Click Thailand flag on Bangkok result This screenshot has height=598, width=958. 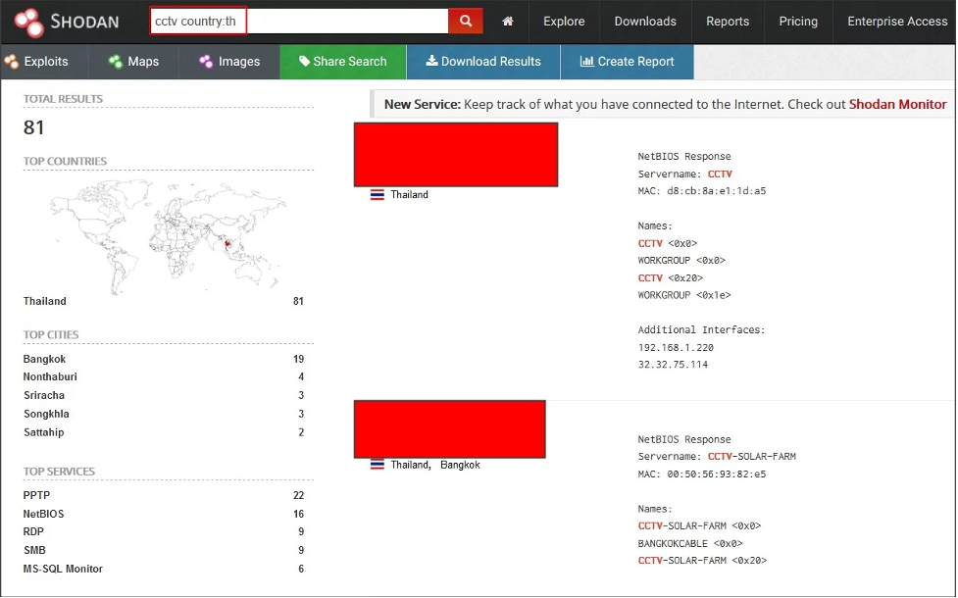(x=377, y=465)
